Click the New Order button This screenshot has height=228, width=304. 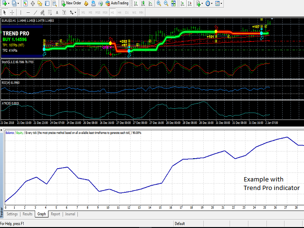pos(71,3)
